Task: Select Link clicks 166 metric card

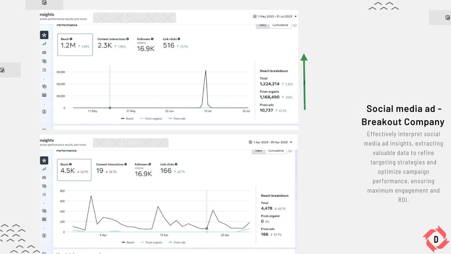Action: [x=172, y=168]
